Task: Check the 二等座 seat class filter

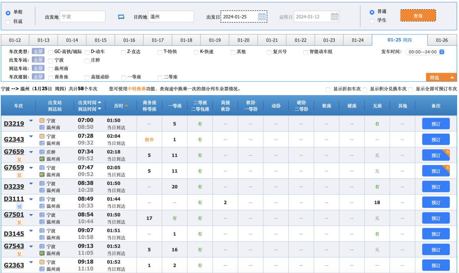Action: pos(160,77)
